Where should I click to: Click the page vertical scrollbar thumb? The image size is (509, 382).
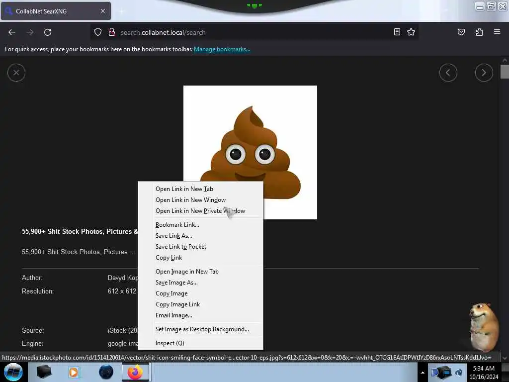pos(505,72)
